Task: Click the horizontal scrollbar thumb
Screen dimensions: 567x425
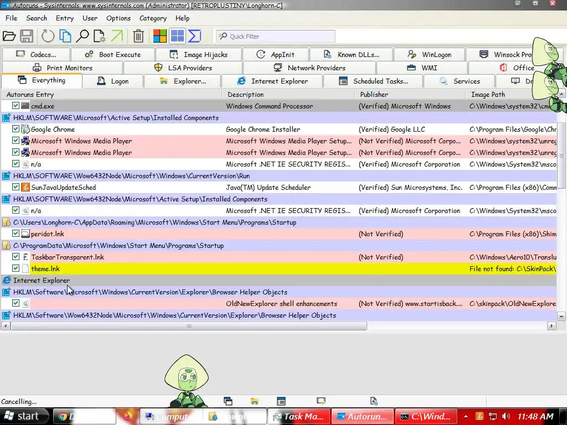Action: [x=188, y=326]
